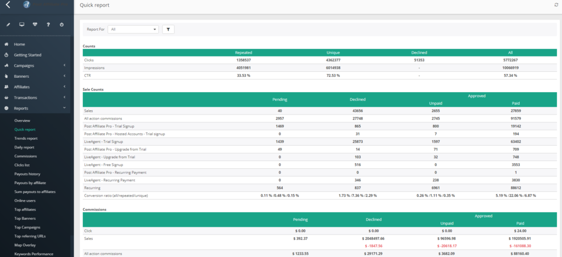Click the pencil edit icon in sidebar
Image resolution: width=562 pixels, height=257 pixels.
(x=8, y=25)
